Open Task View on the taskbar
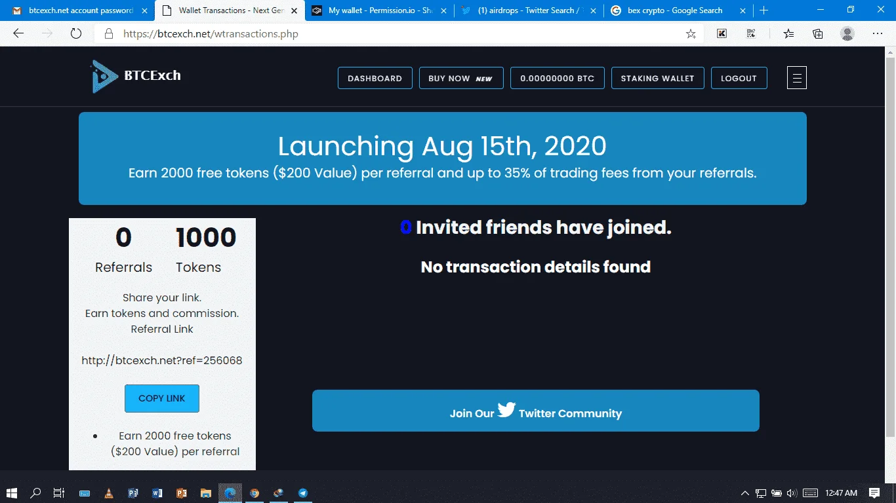The width and height of the screenshot is (896, 503). (x=59, y=493)
